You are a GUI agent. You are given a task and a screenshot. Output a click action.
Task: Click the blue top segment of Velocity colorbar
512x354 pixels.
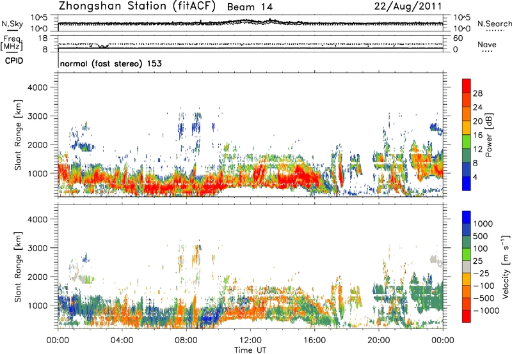(x=467, y=217)
